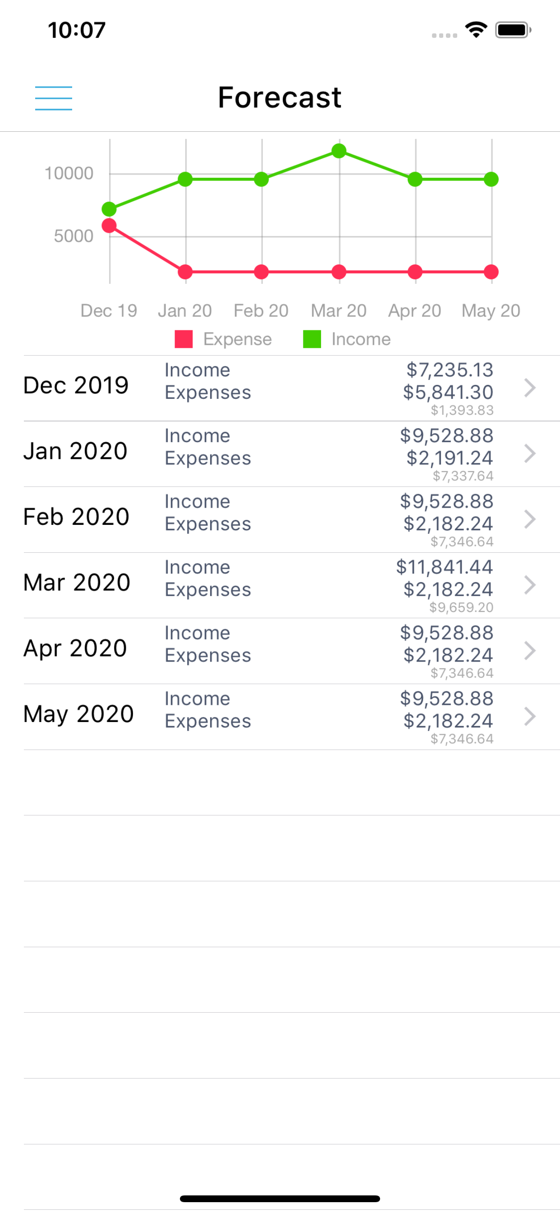Screen dimensions: 560x1213
Task: Expand the Mar 2020 row chevron
Action: [x=530, y=585]
